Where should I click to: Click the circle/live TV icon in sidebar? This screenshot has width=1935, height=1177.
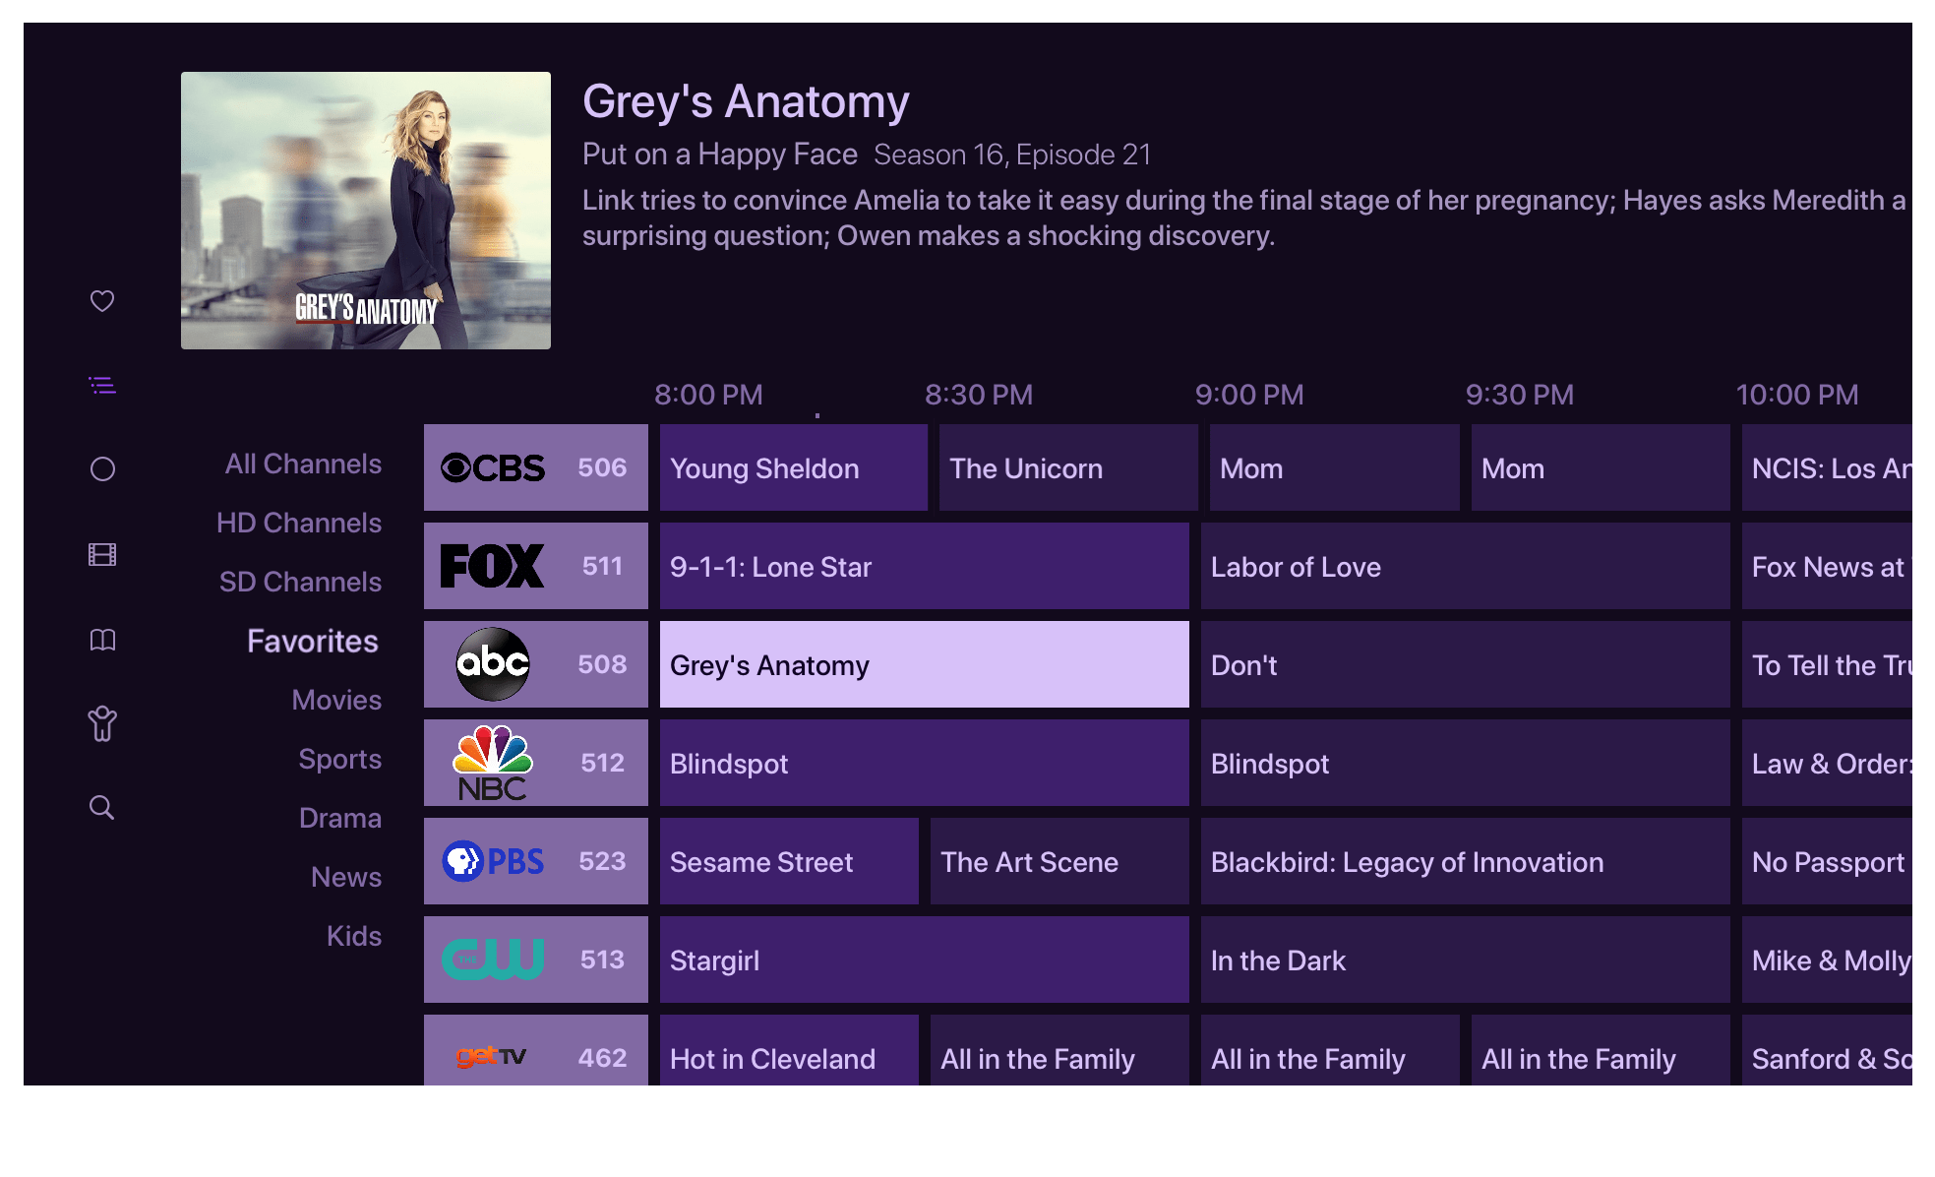[102, 468]
